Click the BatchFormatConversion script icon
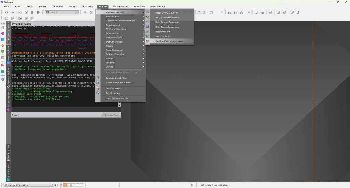Screen dimensions: 350x188 click(x=147, y=22)
